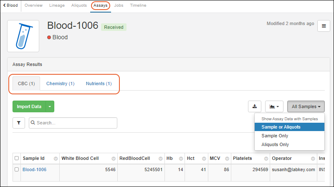Toggle the select-all rows checkbox
Image resolution: width=334 pixels, height=187 pixels.
point(17,158)
